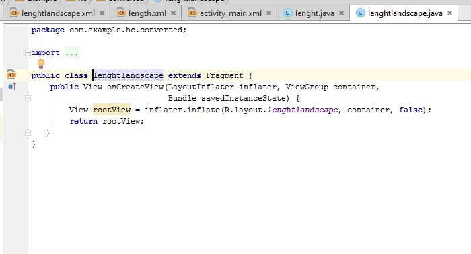471x254 pixels.
Task: Expand the folded import block
Action: pos(28,53)
